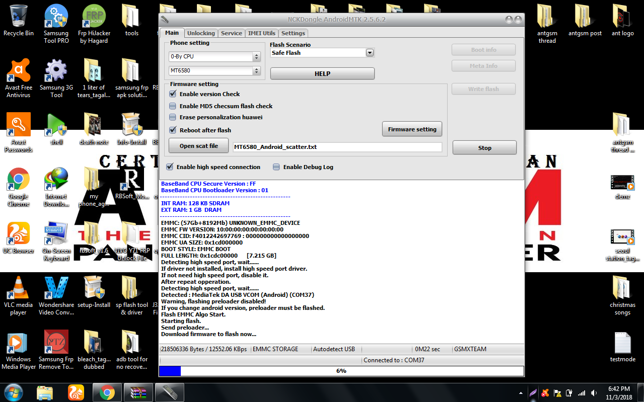Stop the flashing process

click(x=484, y=148)
